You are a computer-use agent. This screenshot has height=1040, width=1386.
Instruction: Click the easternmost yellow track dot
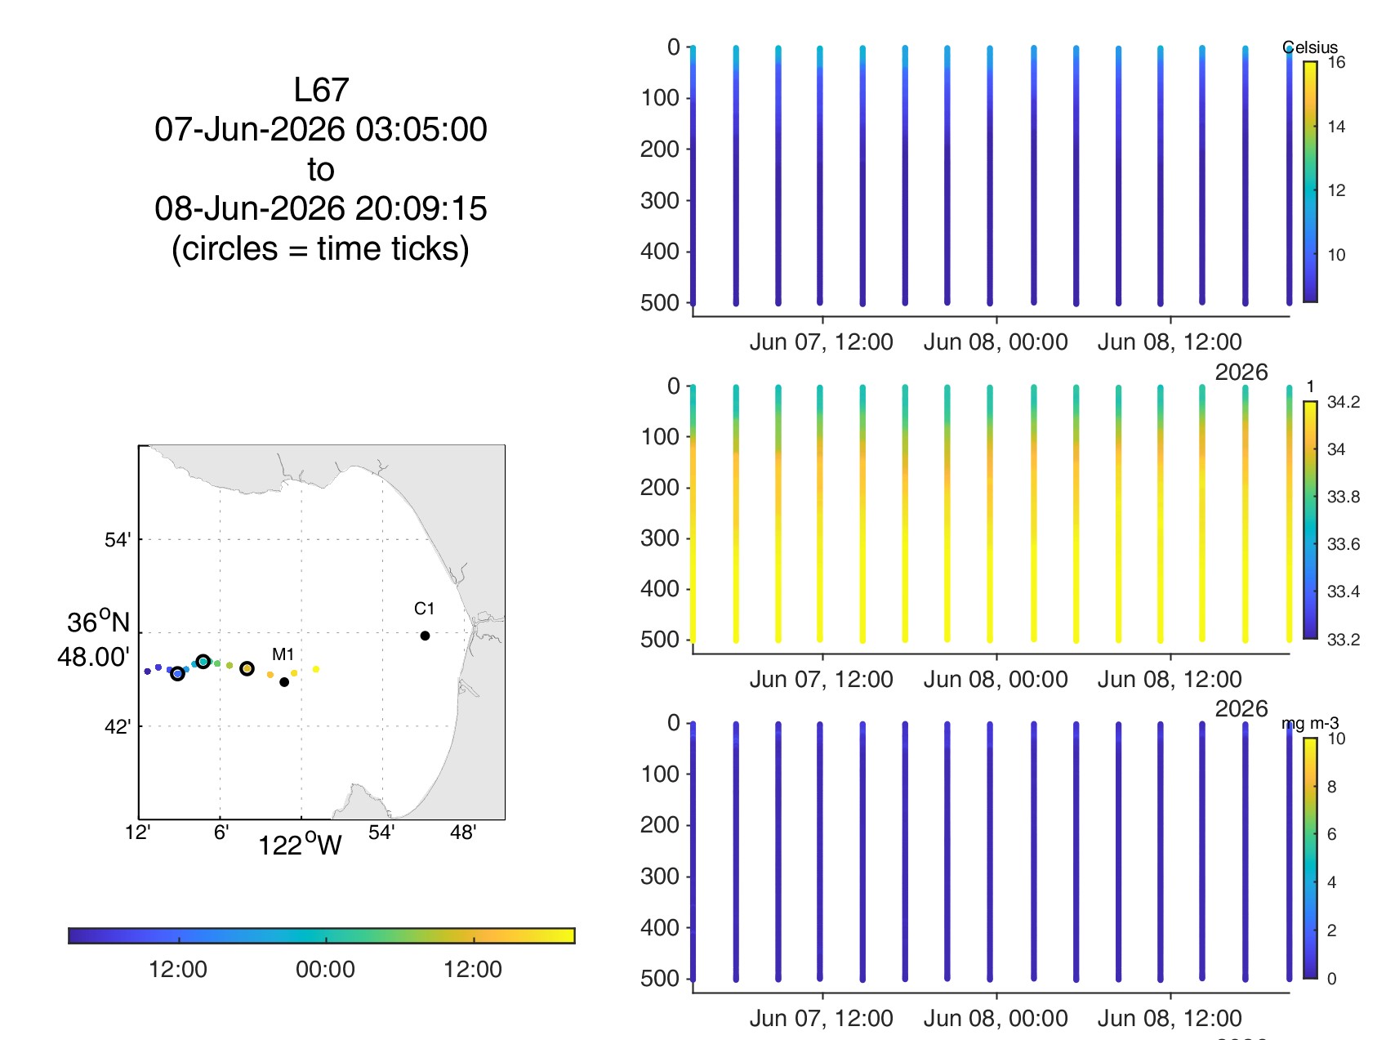(x=316, y=670)
